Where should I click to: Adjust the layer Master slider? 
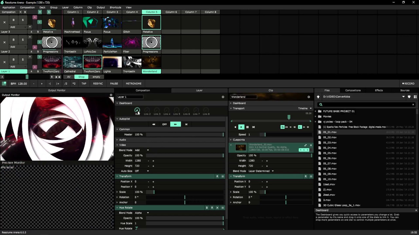pyautogui.click(x=185, y=134)
